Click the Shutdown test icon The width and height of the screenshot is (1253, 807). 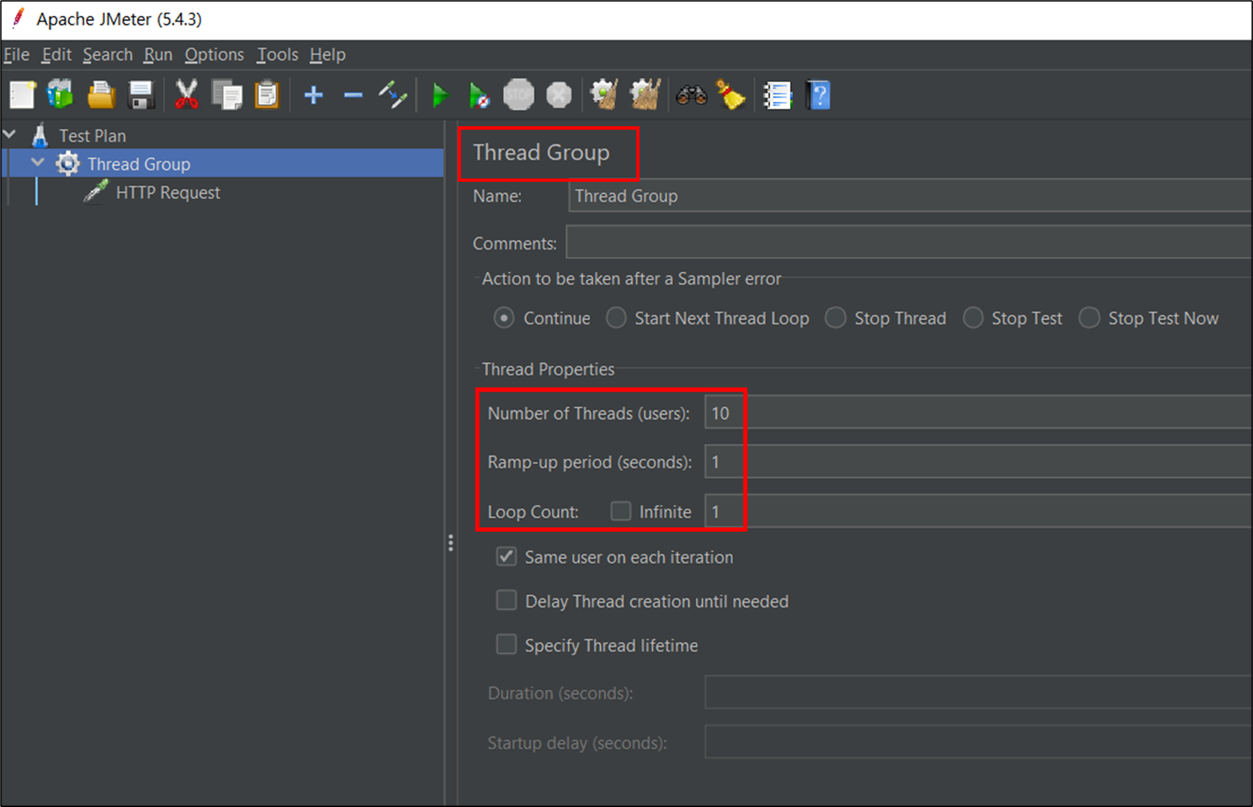[x=559, y=95]
